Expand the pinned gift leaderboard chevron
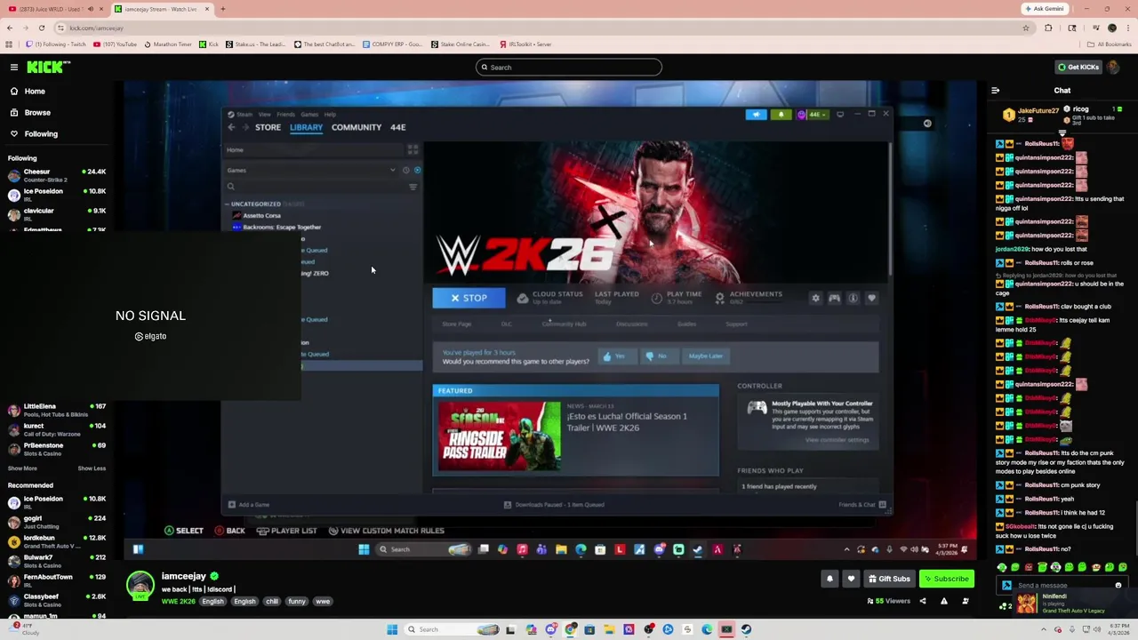Image resolution: width=1138 pixels, height=640 pixels. pos(1062,132)
